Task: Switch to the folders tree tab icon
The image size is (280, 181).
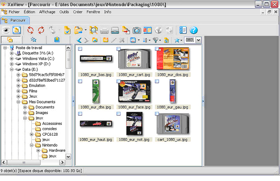Action: [x=10, y=40]
